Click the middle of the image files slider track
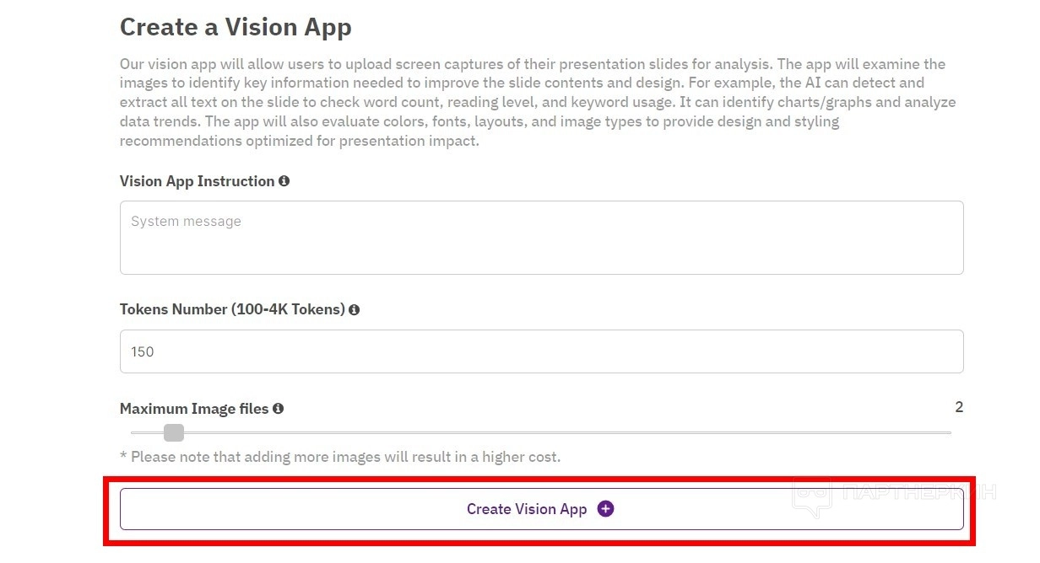1040x563 pixels. pyautogui.click(x=541, y=433)
